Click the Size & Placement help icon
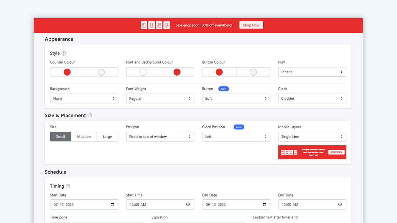This screenshot has height=223, width=397. [90, 115]
